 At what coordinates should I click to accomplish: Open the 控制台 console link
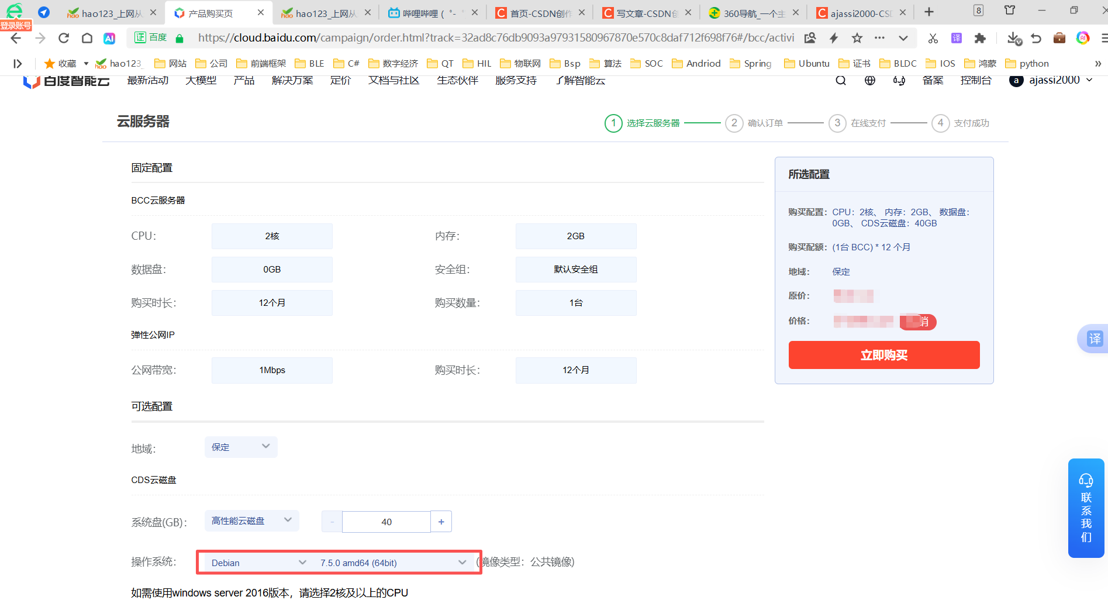976,80
